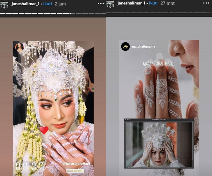Open three-dot options menu in right story
This screenshot has height=176, width=212.
pos(206,3)
